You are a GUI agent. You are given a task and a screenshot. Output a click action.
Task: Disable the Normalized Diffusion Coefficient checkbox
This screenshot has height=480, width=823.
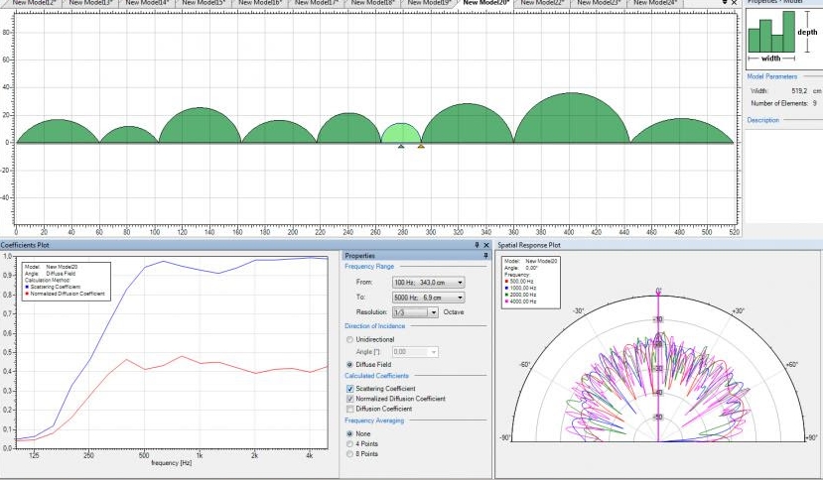tap(348, 399)
